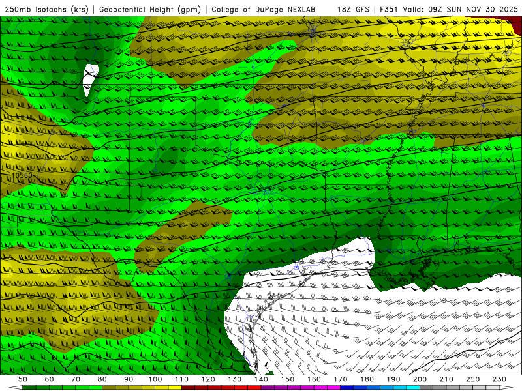
Task: Pick the dark maroon swatch just after 110
Action: 188,387
